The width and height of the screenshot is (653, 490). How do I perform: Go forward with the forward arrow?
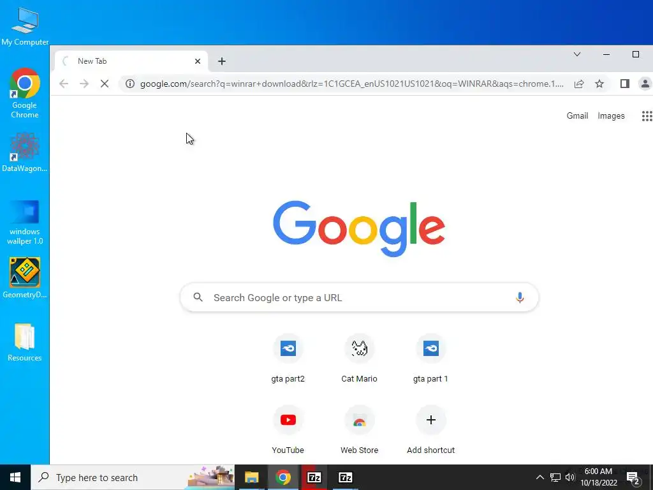click(x=84, y=84)
